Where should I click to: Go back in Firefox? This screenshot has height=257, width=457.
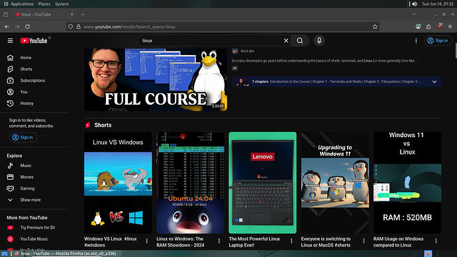7,26
